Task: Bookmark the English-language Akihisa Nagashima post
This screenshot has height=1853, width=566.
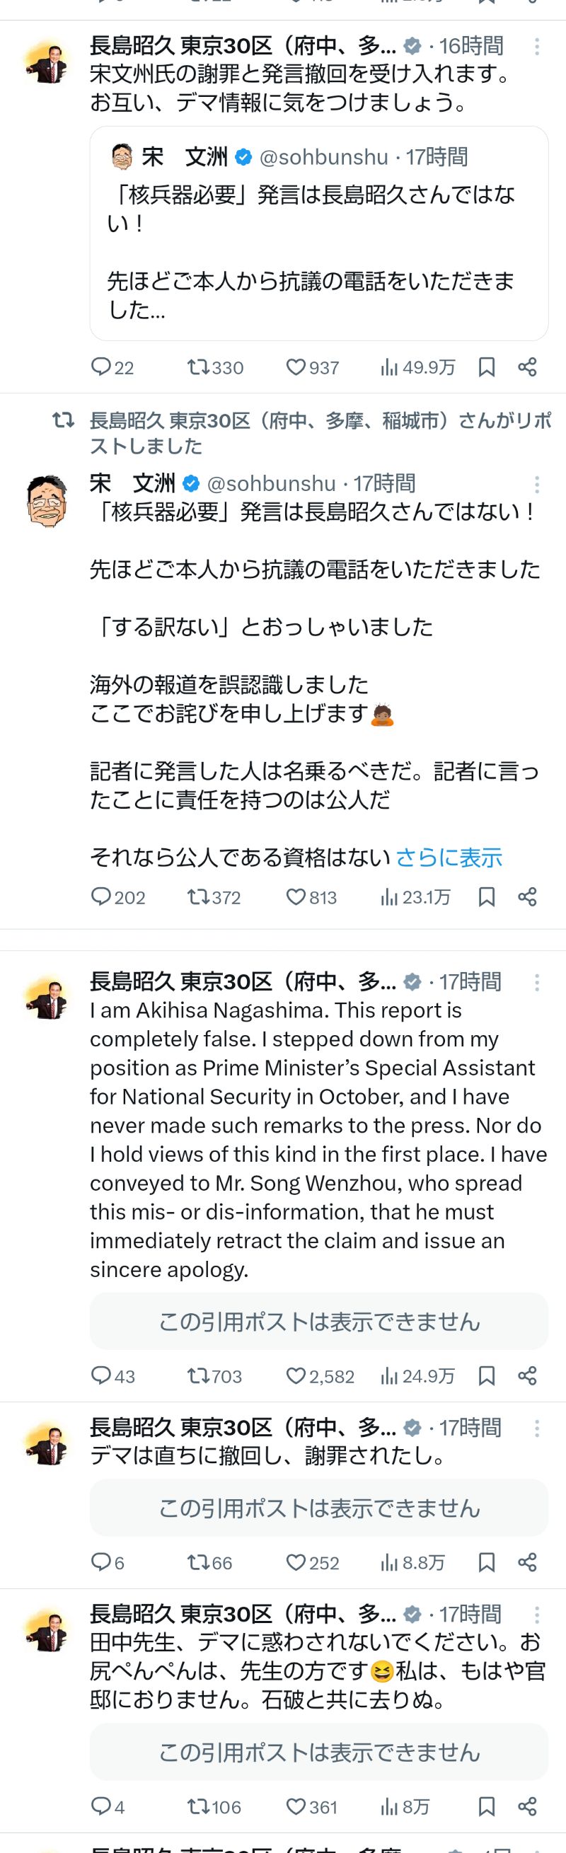Action: click(487, 1376)
